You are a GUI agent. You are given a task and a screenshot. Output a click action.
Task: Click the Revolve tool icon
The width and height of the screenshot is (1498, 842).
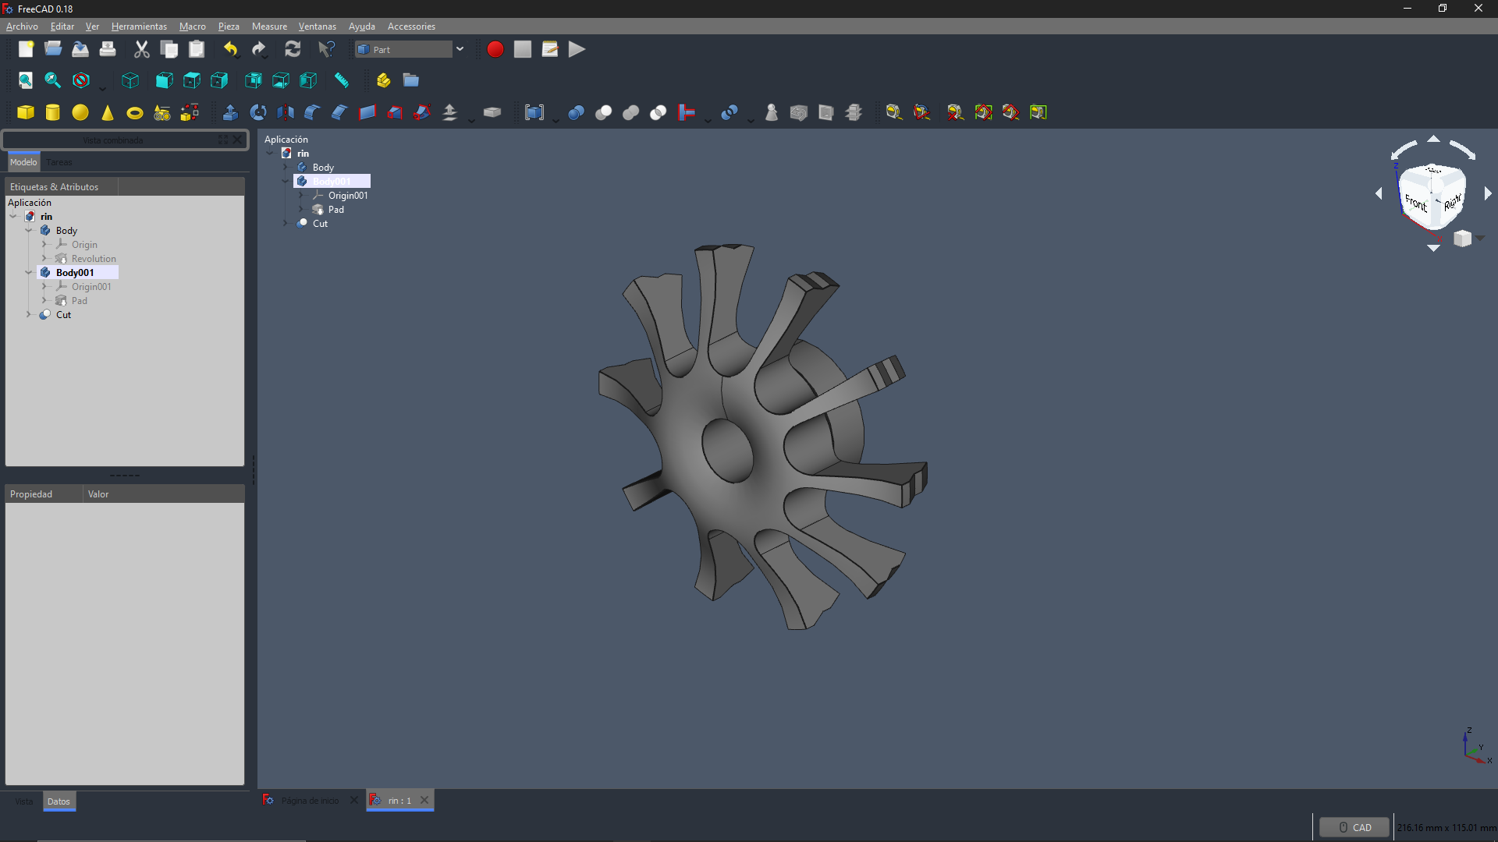(x=258, y=112)
